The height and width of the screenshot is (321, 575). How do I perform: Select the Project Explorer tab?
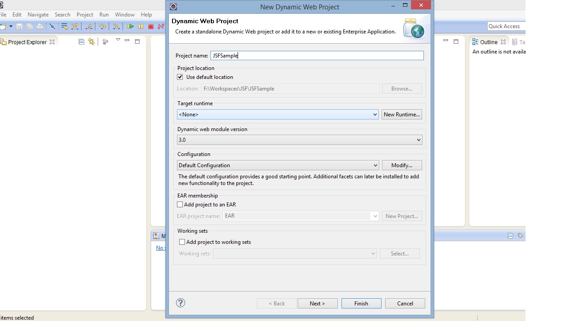point(27,42)
